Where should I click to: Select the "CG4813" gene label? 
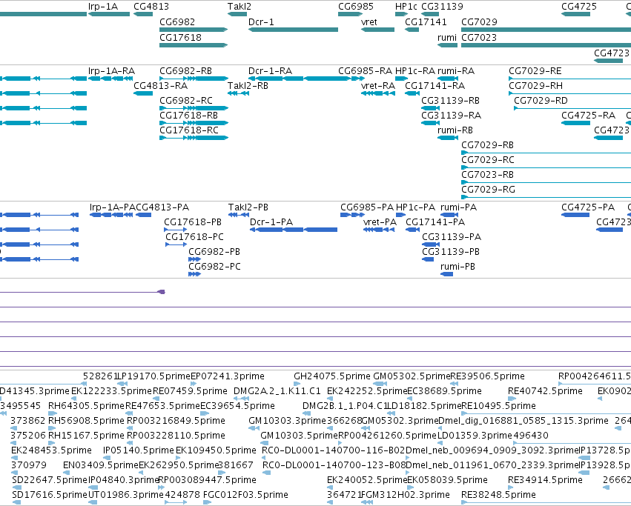(x=151, y=7)
